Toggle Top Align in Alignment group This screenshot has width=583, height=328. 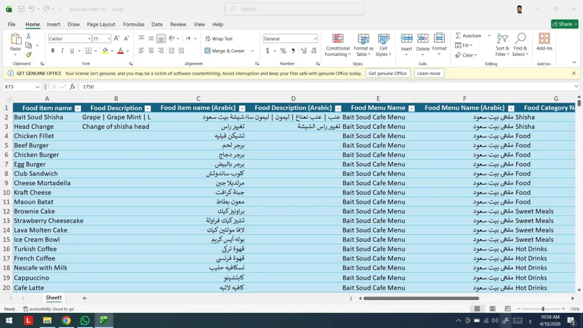tap(141, 38)
